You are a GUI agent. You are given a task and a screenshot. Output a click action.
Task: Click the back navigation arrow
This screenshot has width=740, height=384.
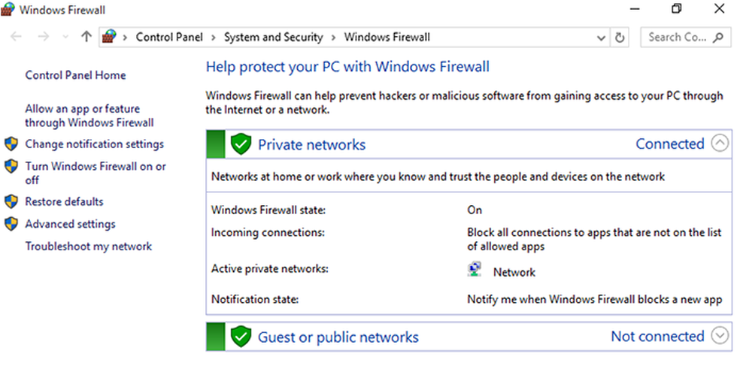click(17, 37)
